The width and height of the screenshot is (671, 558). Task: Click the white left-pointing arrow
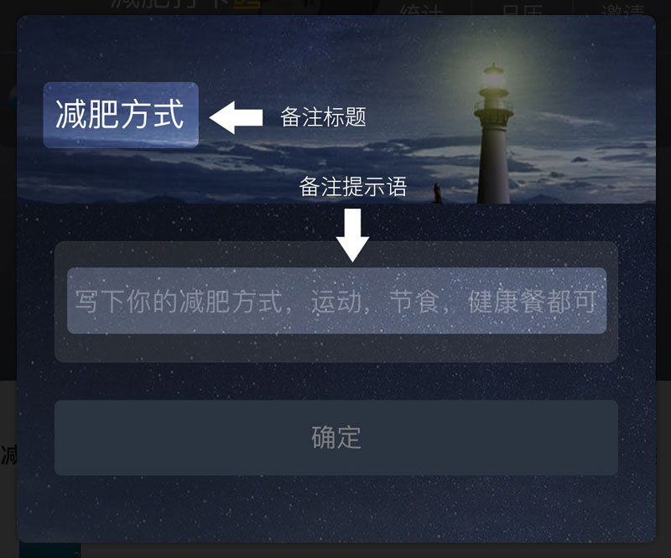click(x=236, y=117)
